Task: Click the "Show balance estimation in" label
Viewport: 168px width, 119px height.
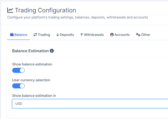Action: (34, 96)
